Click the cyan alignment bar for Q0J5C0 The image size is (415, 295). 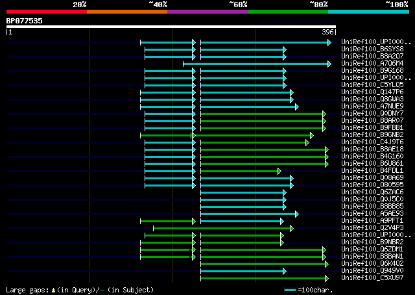[244, 199]
